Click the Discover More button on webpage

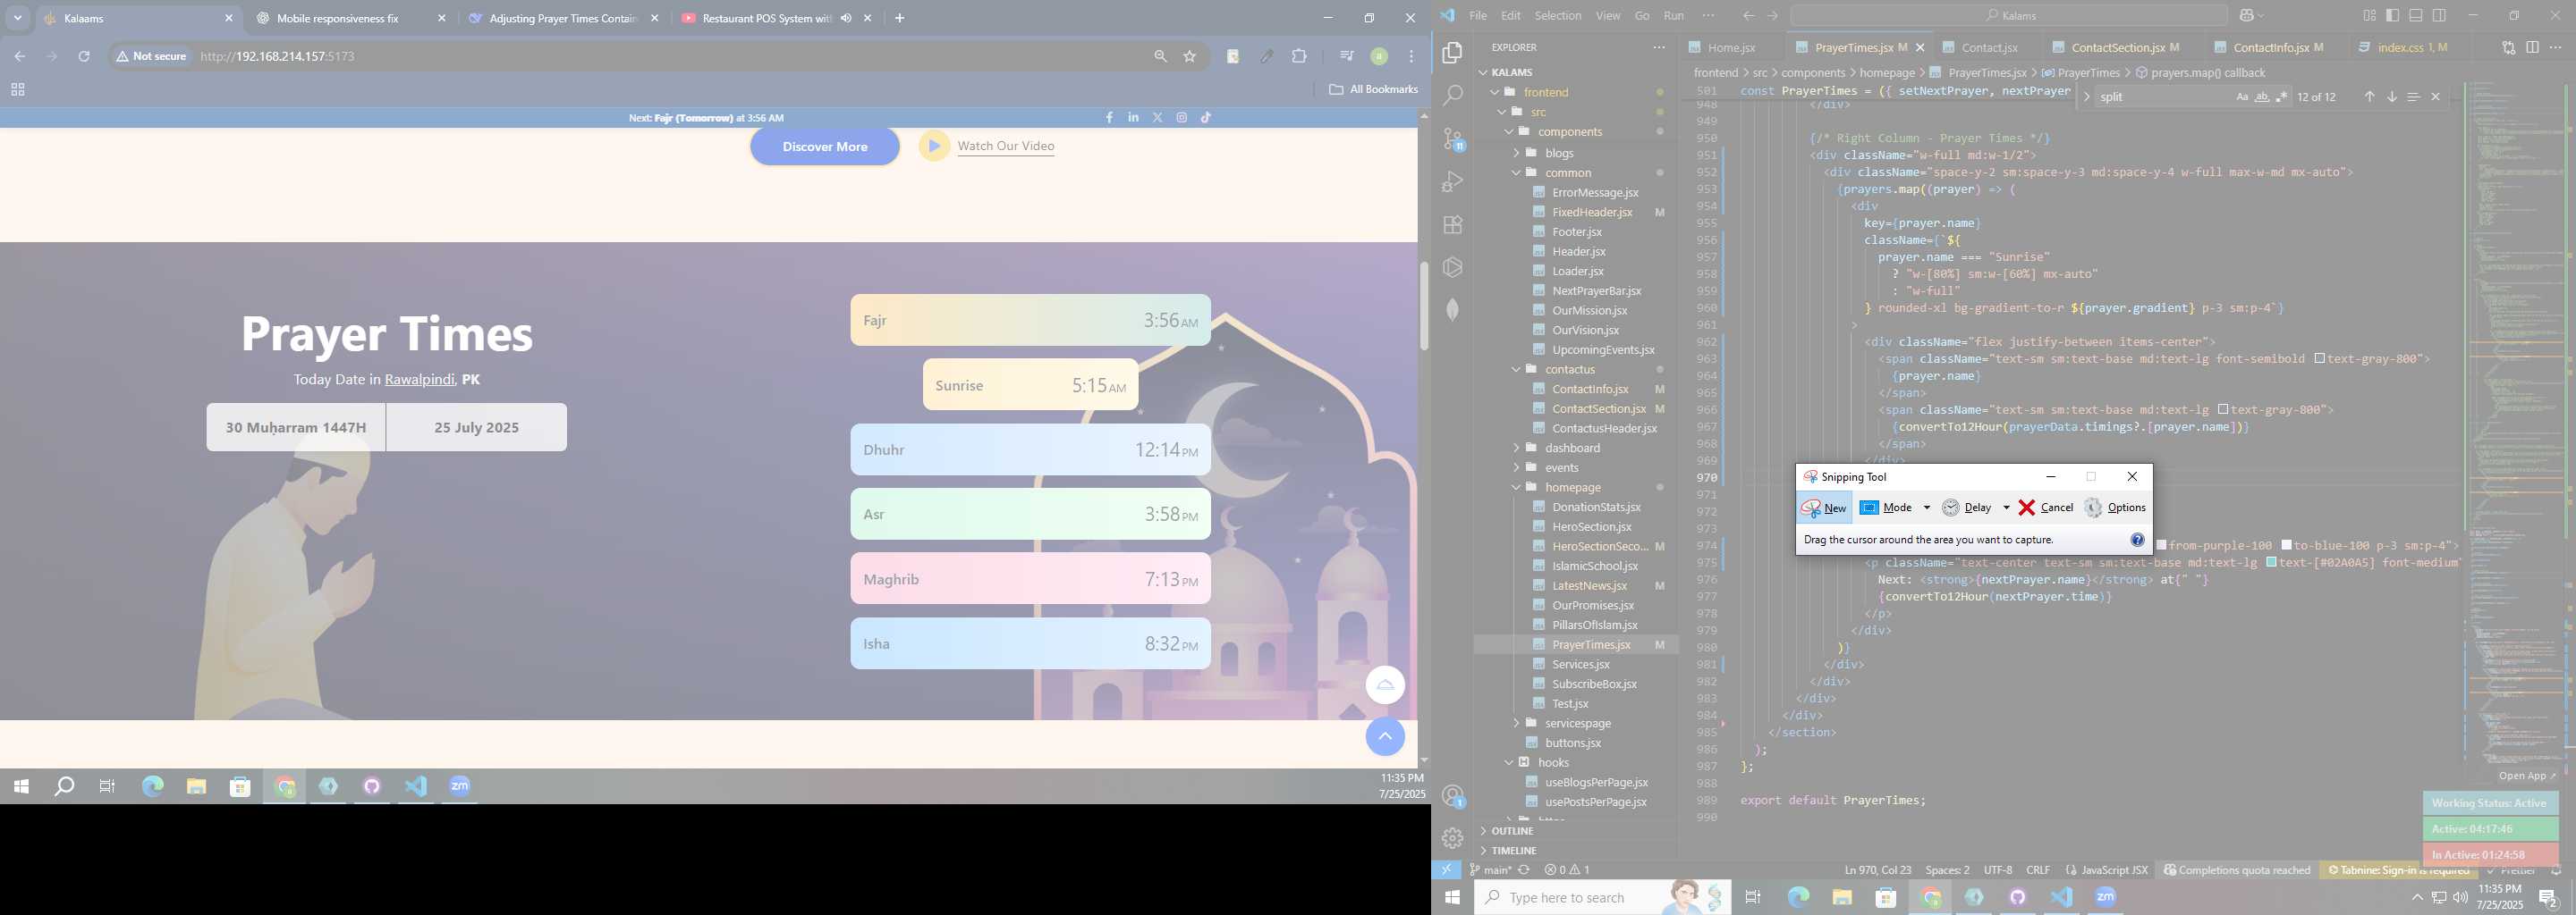[x=824, y=147]
